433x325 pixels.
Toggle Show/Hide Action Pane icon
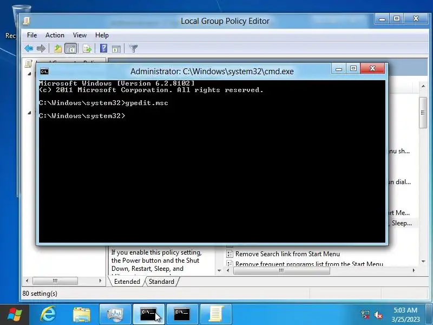[x=116, y=49]
